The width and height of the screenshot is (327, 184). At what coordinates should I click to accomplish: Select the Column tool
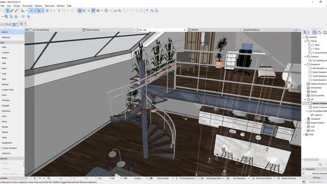(6, 53)
